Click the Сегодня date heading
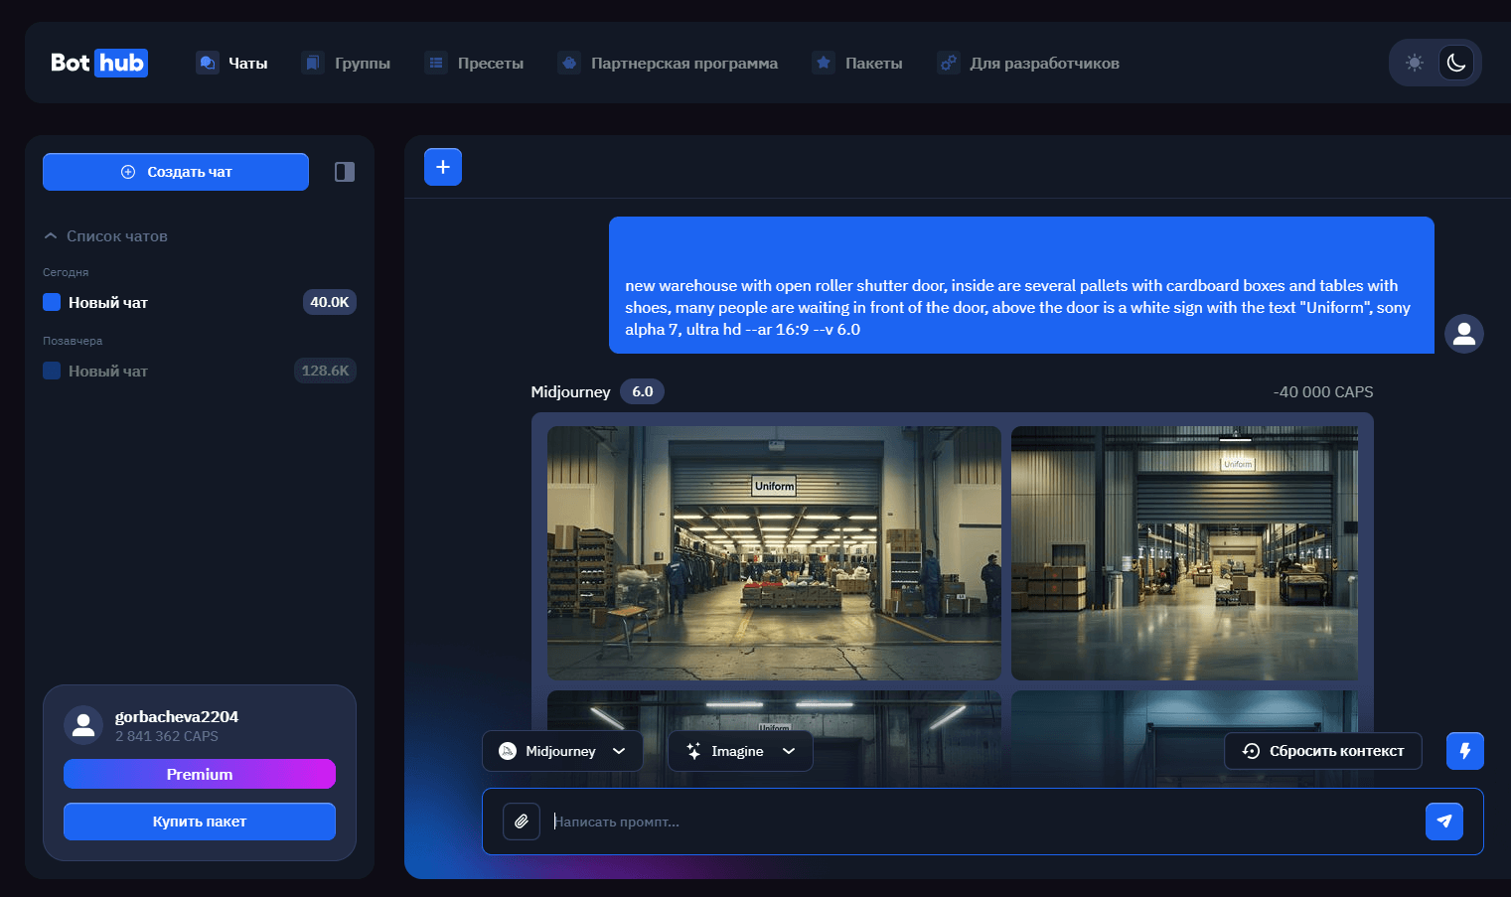This screenshot has width=1511, height=897. (x=66, y=272)
